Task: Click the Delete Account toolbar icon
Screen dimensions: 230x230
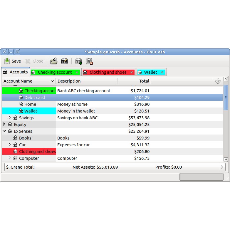Action: click(89, 61)
